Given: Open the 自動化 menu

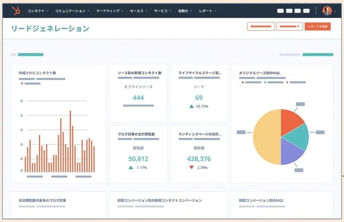Looking at the screenshot, I should [x=185, y=11].
